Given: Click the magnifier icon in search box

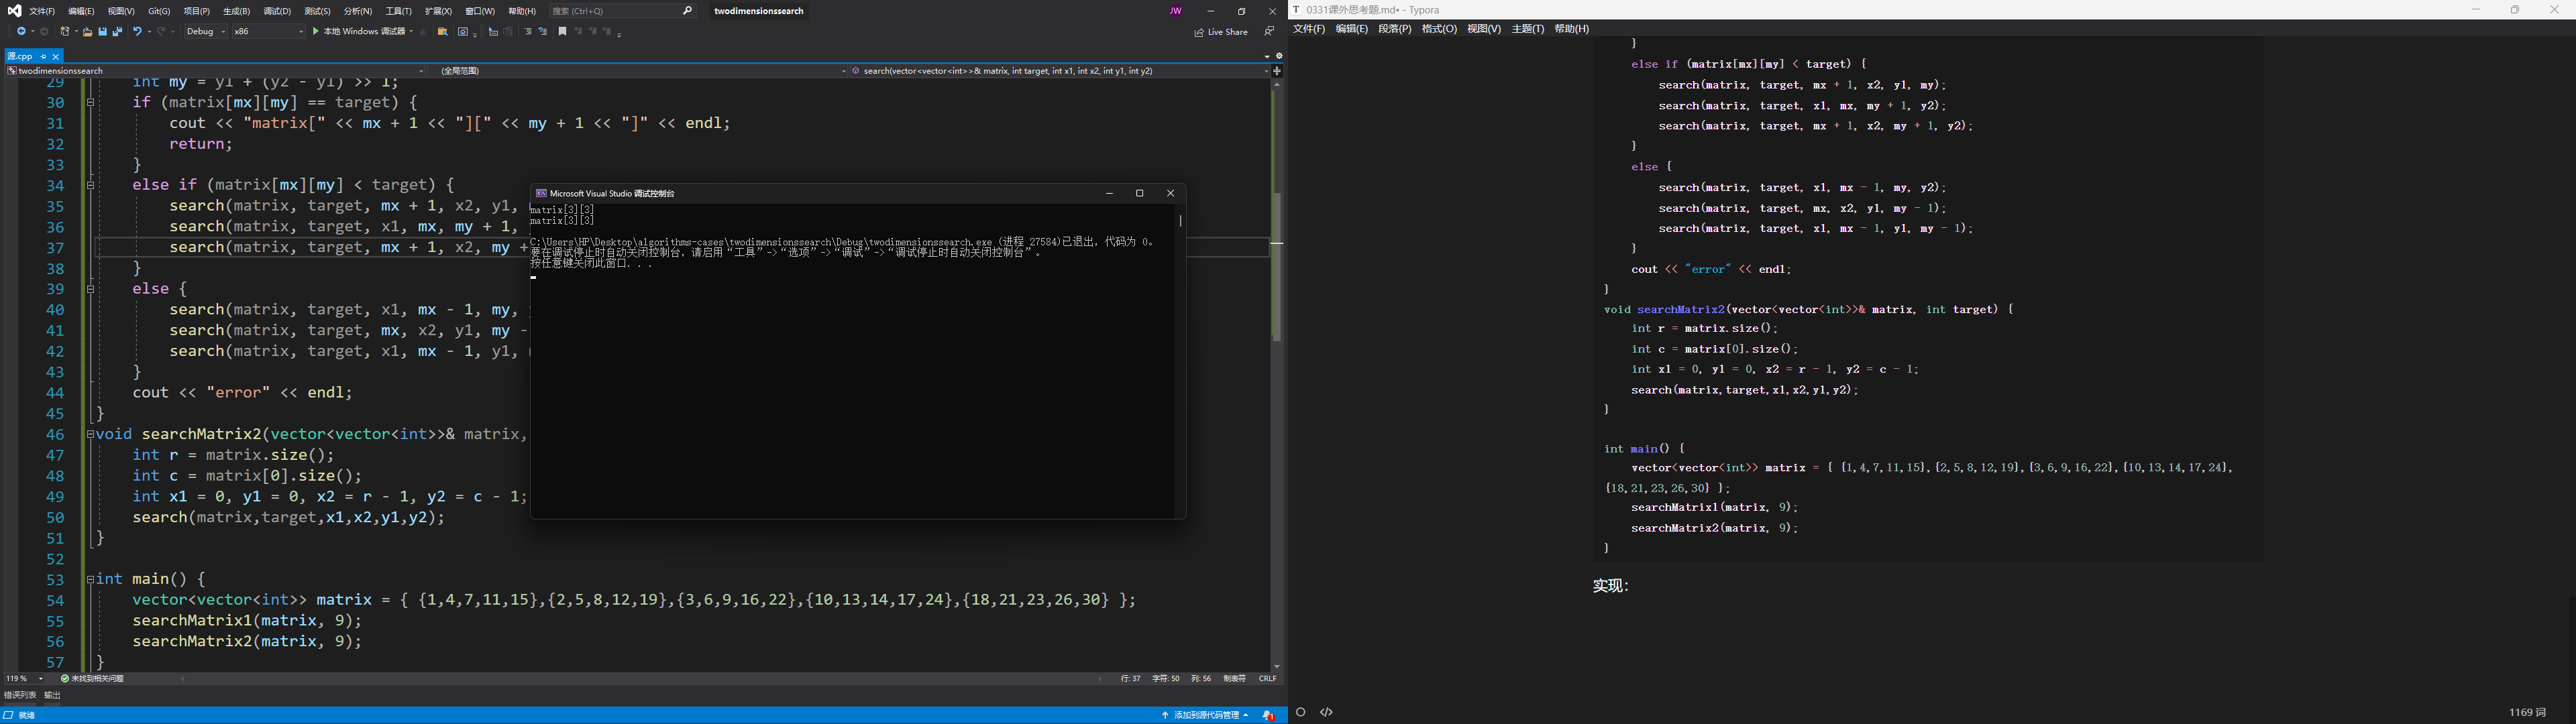Looking at the screenshot, I should point(687,11).
